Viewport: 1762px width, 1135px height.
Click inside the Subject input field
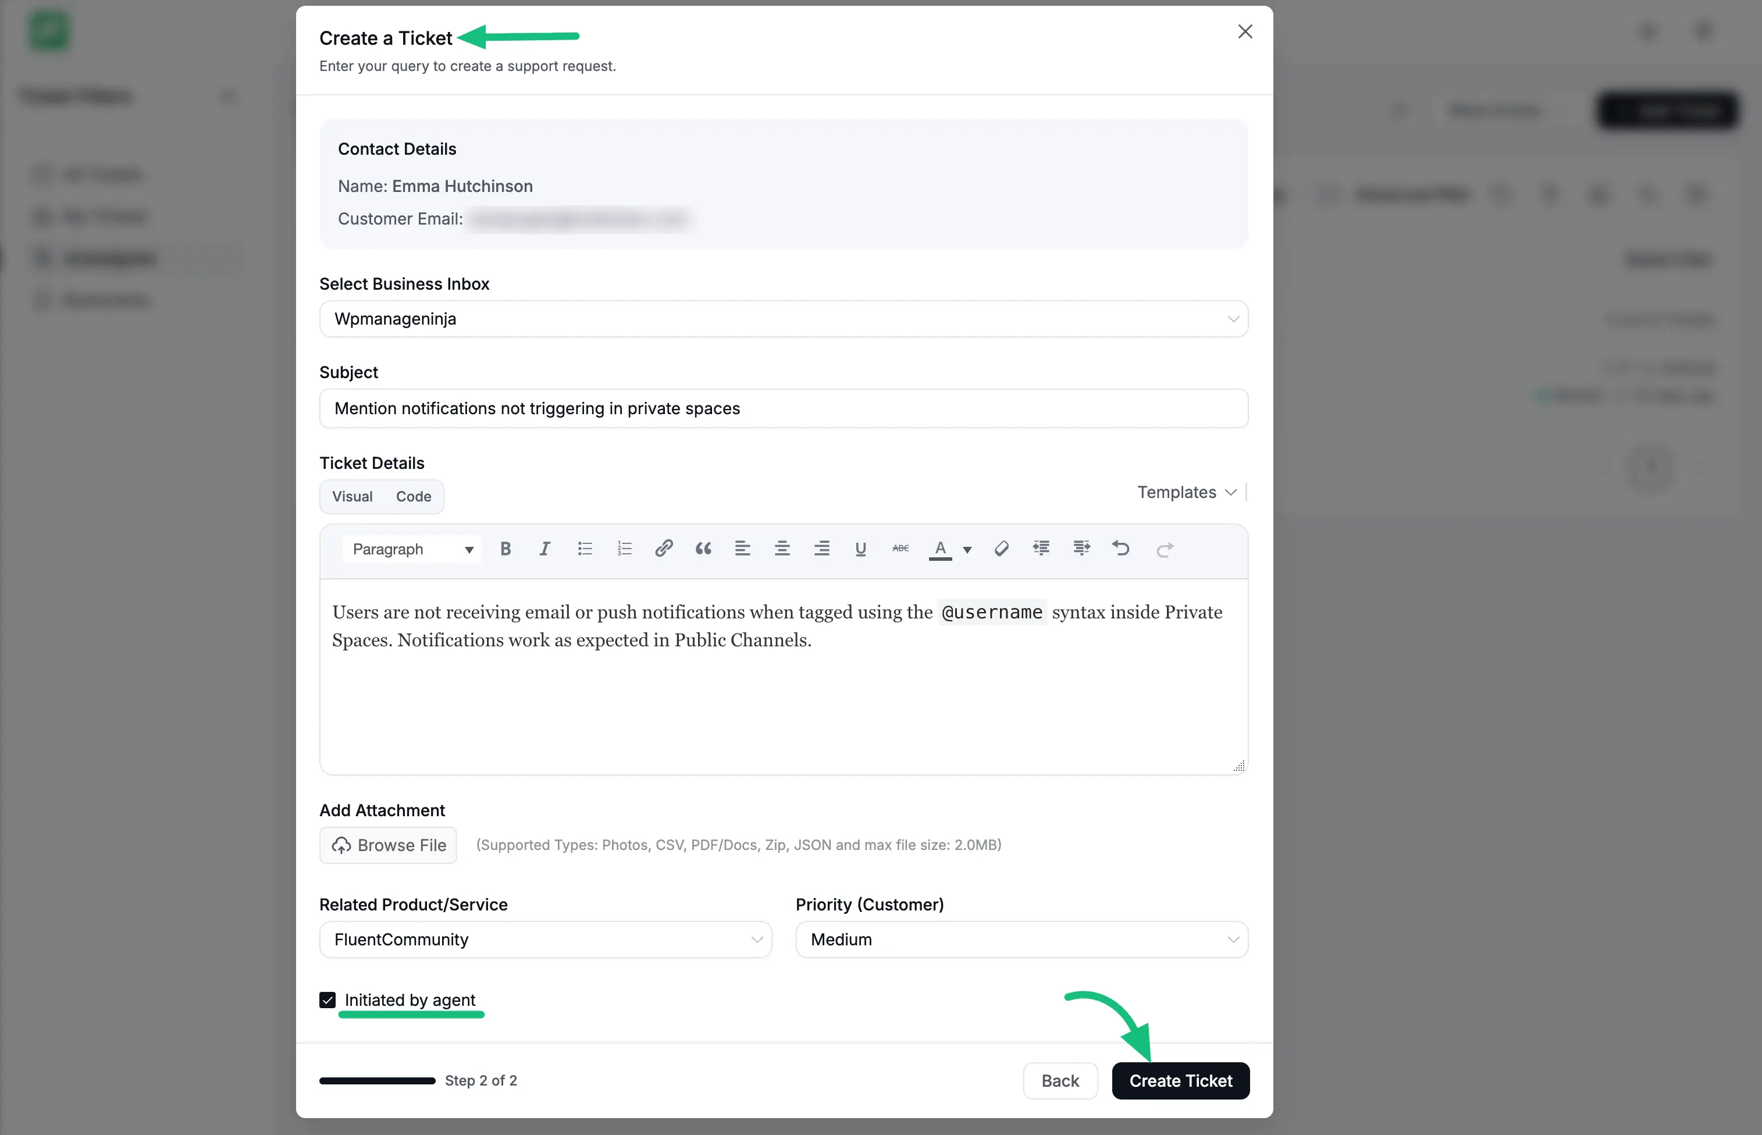tap(782, 408)
